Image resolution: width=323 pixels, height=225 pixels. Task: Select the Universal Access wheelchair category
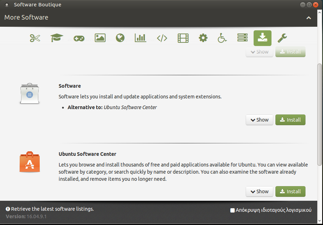pyautogui.click(x=222, y=38)
